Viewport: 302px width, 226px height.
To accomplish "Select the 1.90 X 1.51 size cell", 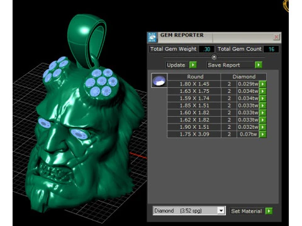I will pyautogui.click(x=194, y=127).
